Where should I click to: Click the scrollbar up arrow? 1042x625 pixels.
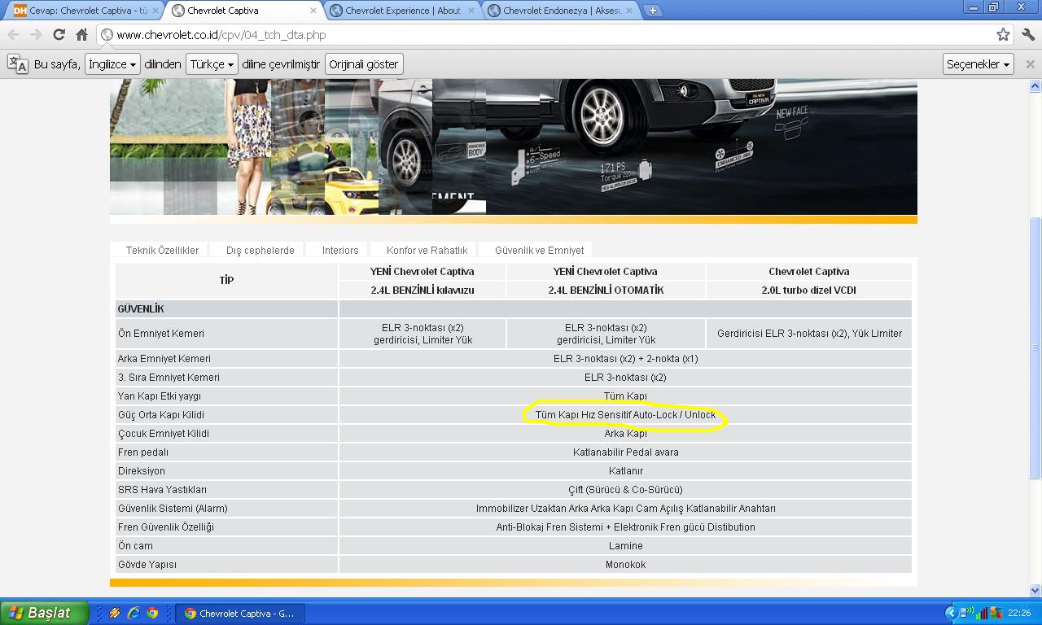tap(1035, 85)
